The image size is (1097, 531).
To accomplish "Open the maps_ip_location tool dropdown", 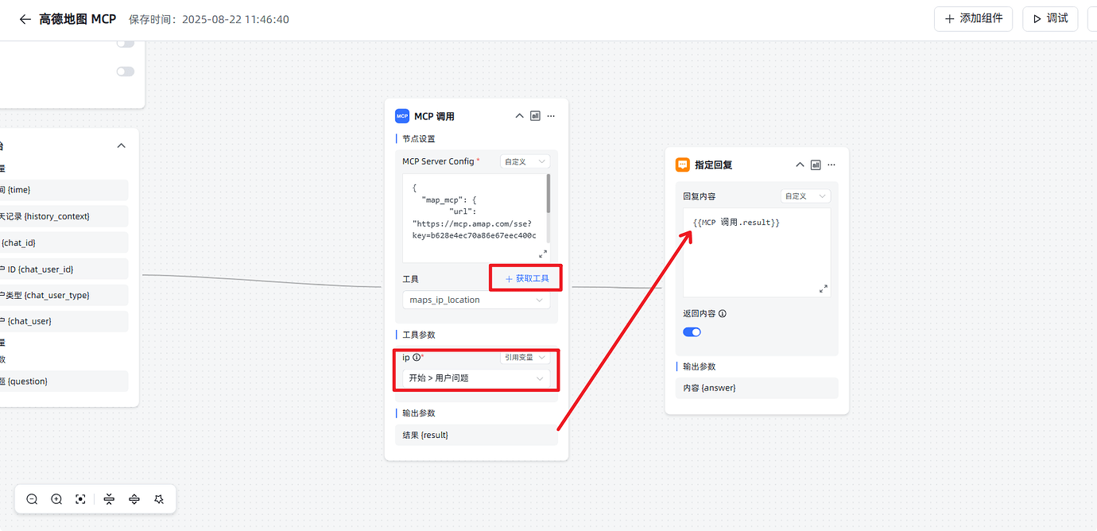I will pyautogui.click(x=476, y=300).
